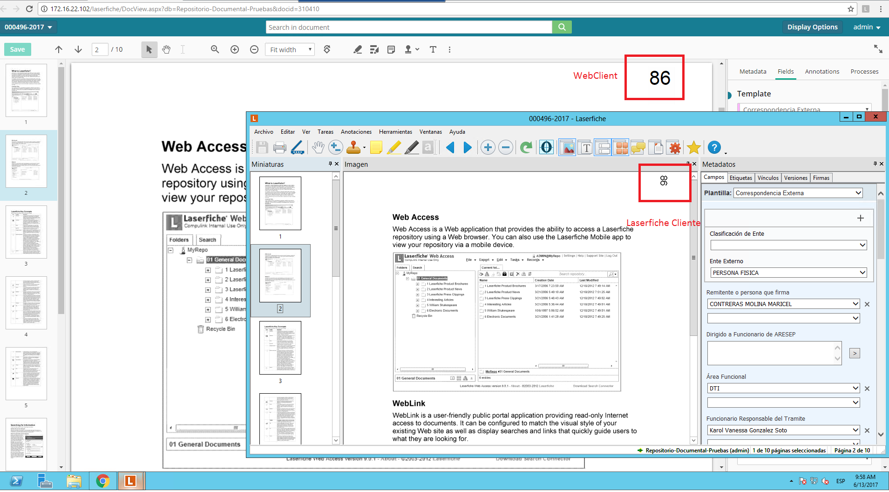The image size is (889, 492).
Task: Select the yellow sticky note tool
Action: pyautogui.click(x=376, y=148)
